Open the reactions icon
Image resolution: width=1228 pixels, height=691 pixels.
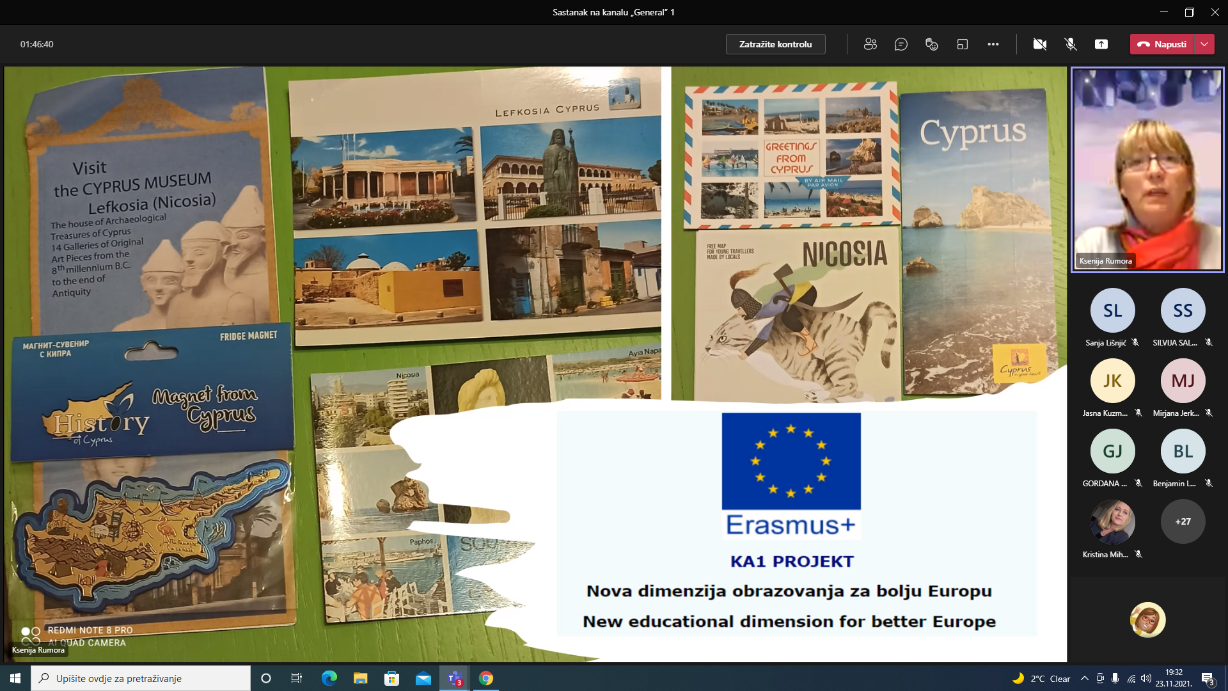(931, 44)
